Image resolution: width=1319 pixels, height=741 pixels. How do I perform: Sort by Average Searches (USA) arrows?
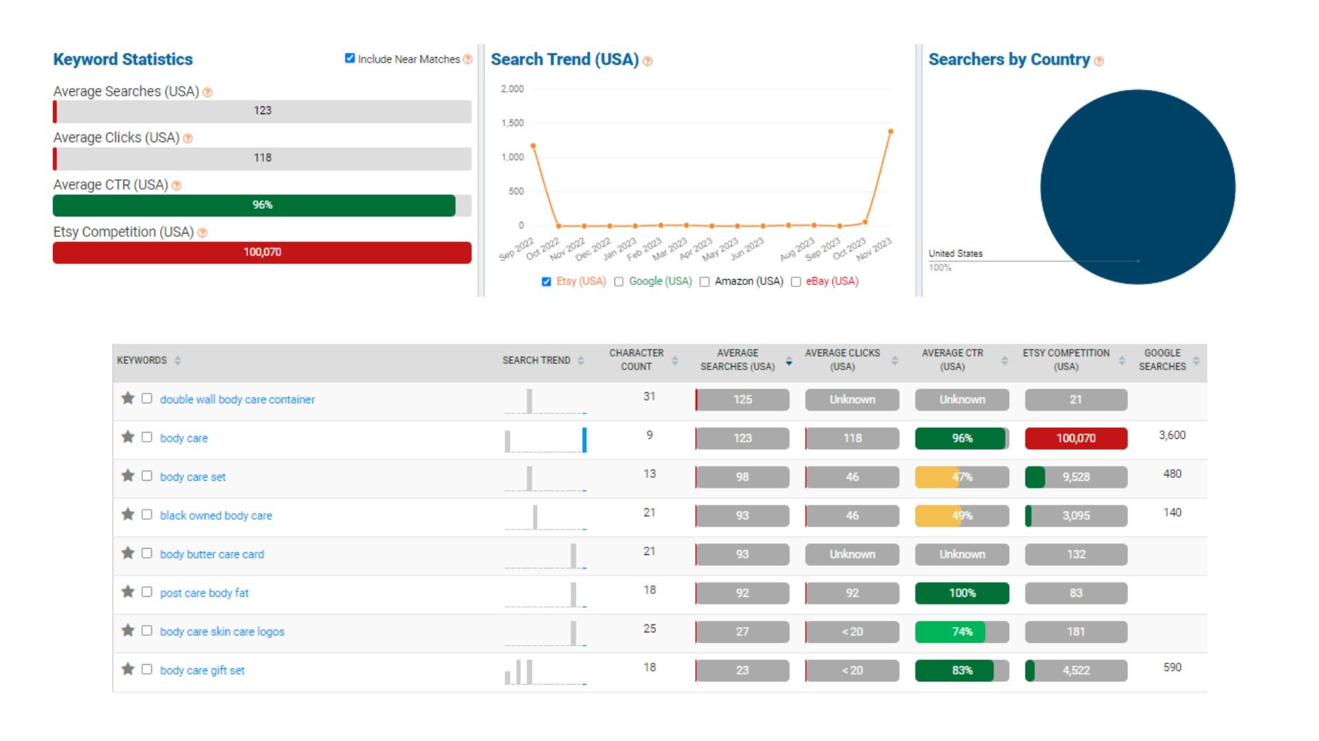(788, 361)
